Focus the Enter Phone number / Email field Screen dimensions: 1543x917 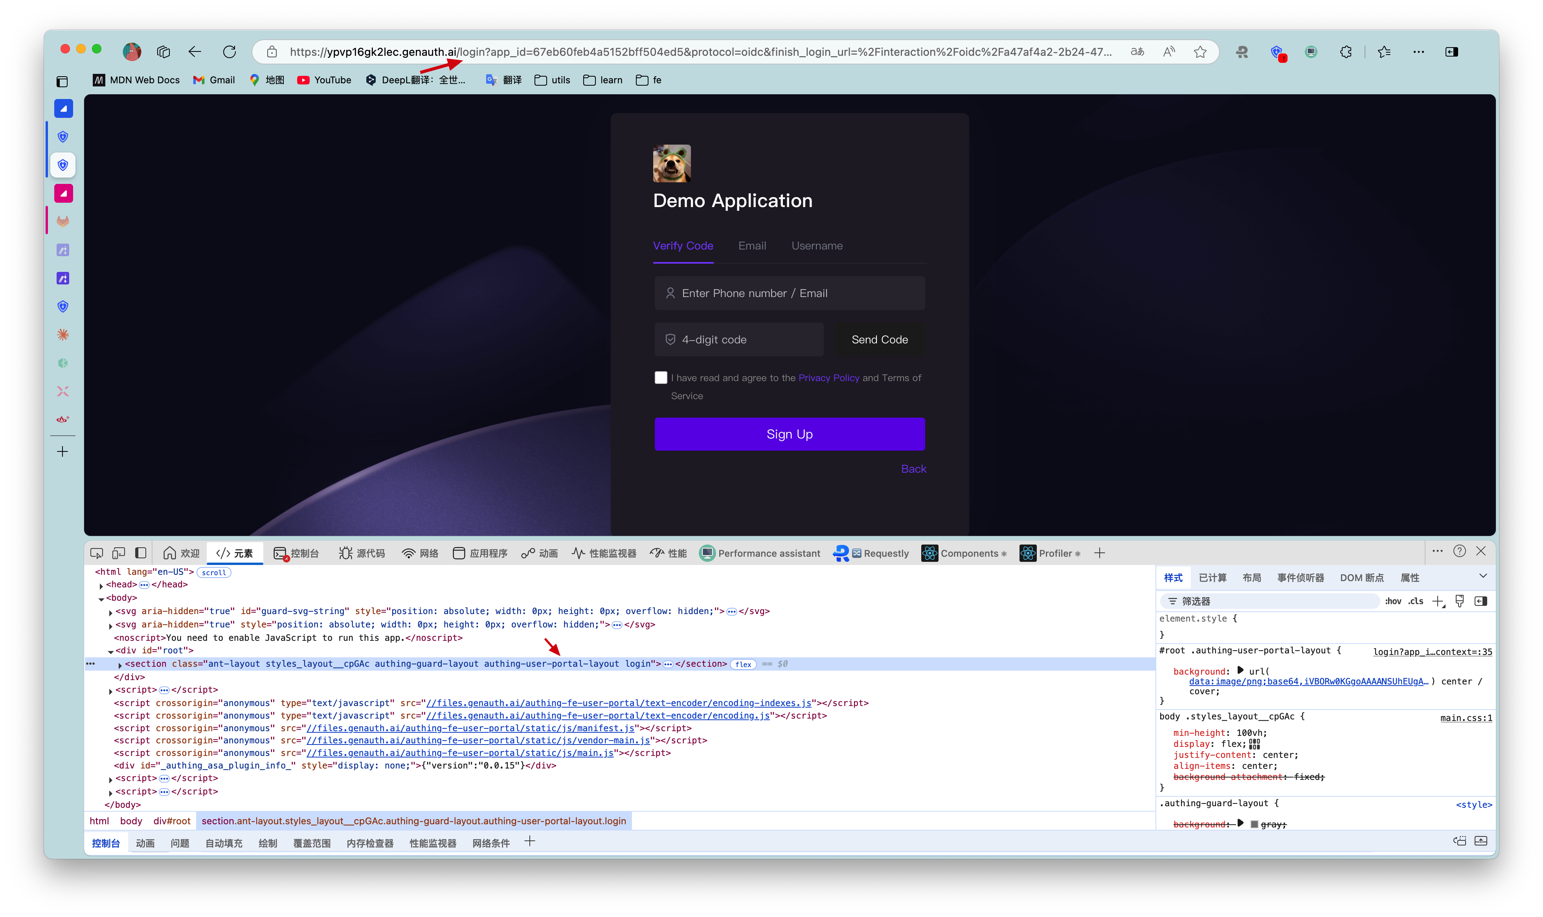click(x=790, y=293)
